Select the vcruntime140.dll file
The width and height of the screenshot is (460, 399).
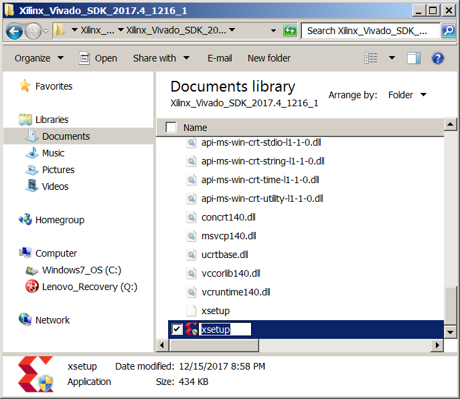tap(236, 292)
